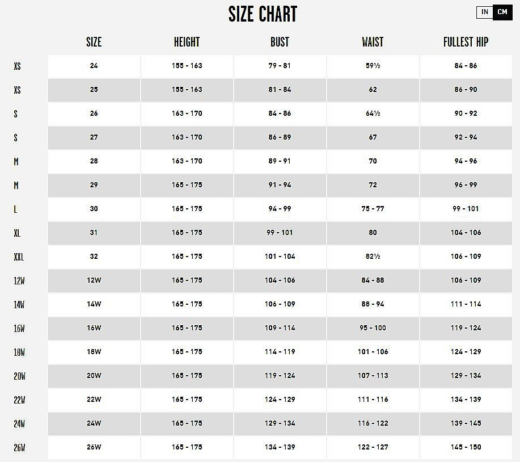Click the waist 59½ cell
The height and width of the screenshot is (462, 520).
[373, 66]
